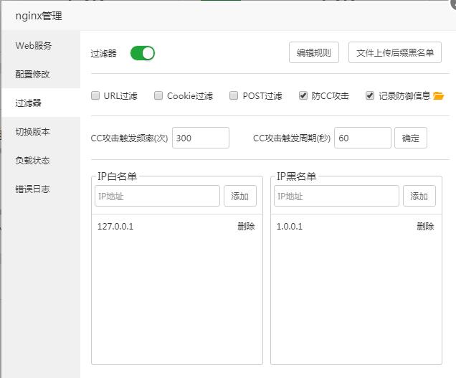Select the 过滤器 sidebar tab
The width and height of the screenshot is (456, 378).
click(29, 103)
